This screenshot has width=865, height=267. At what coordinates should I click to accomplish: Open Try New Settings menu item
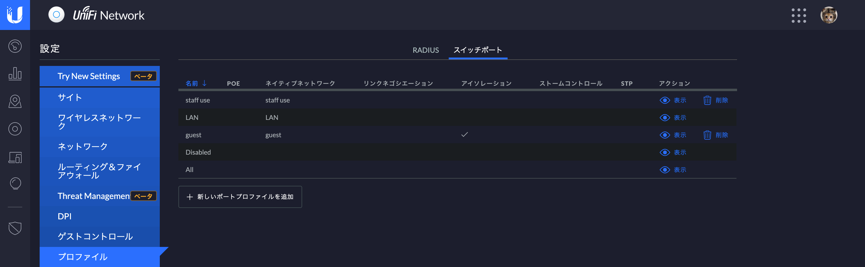100,76
